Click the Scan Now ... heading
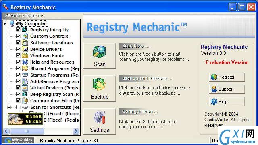258x145 pixels. point(135,46)
